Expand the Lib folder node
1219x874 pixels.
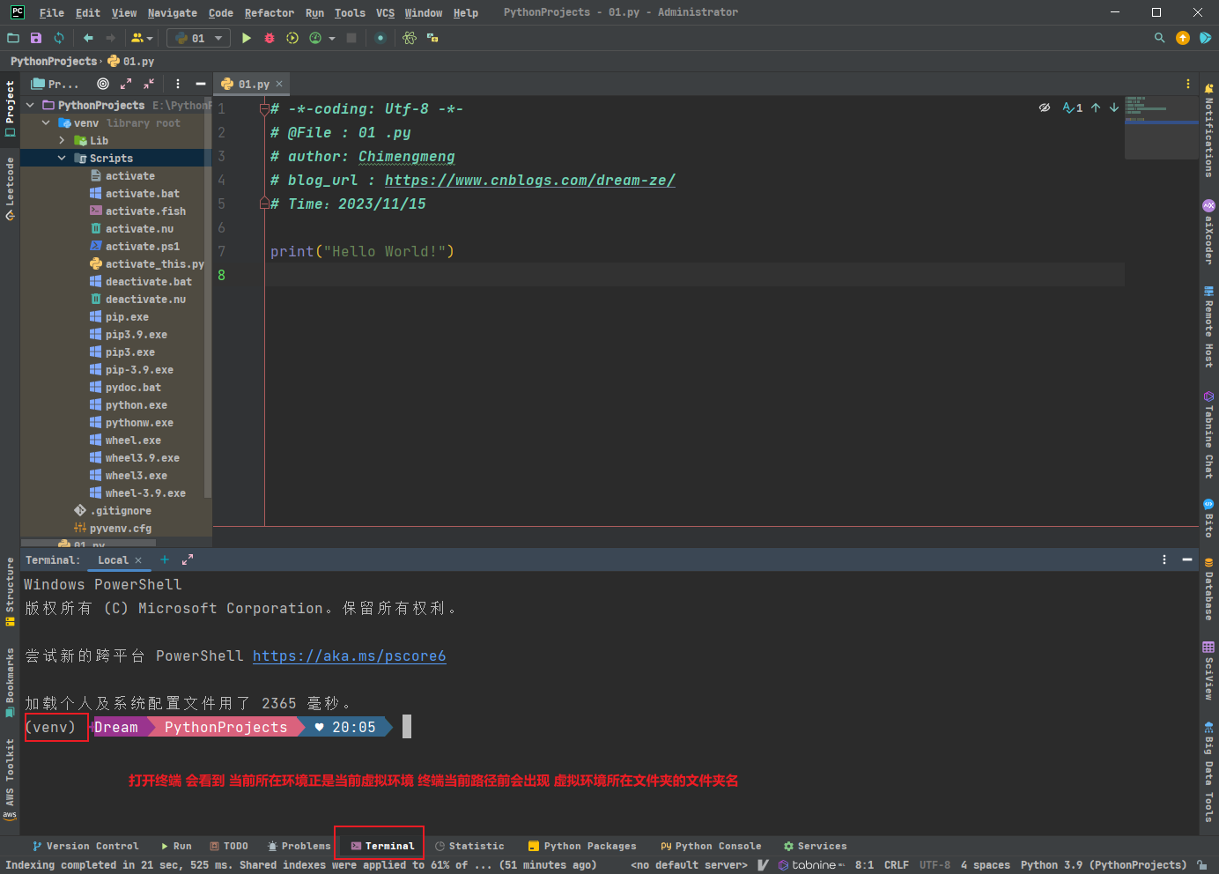point(62,141)
